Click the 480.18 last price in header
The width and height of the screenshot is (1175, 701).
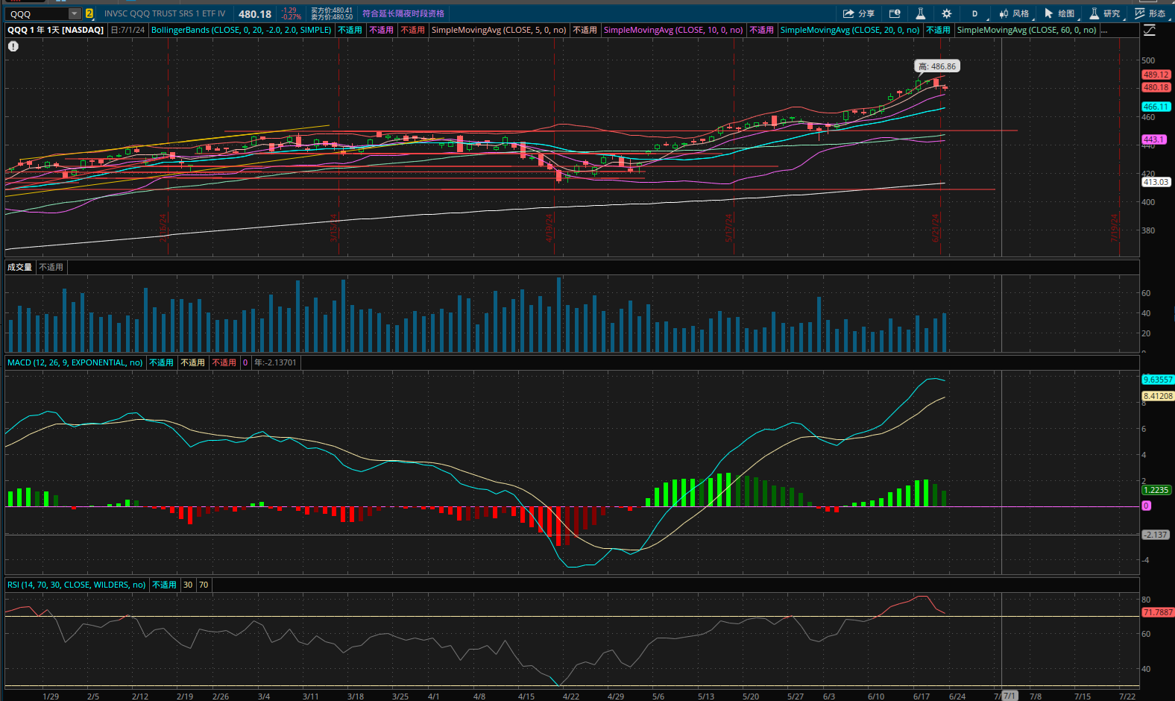(x=255, y=13)
